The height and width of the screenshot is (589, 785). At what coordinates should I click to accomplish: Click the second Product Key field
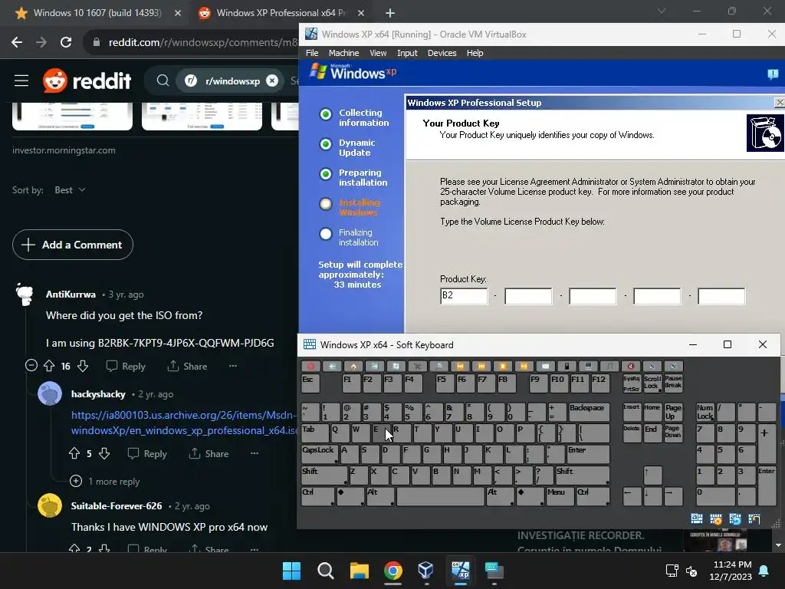(528, 296)
